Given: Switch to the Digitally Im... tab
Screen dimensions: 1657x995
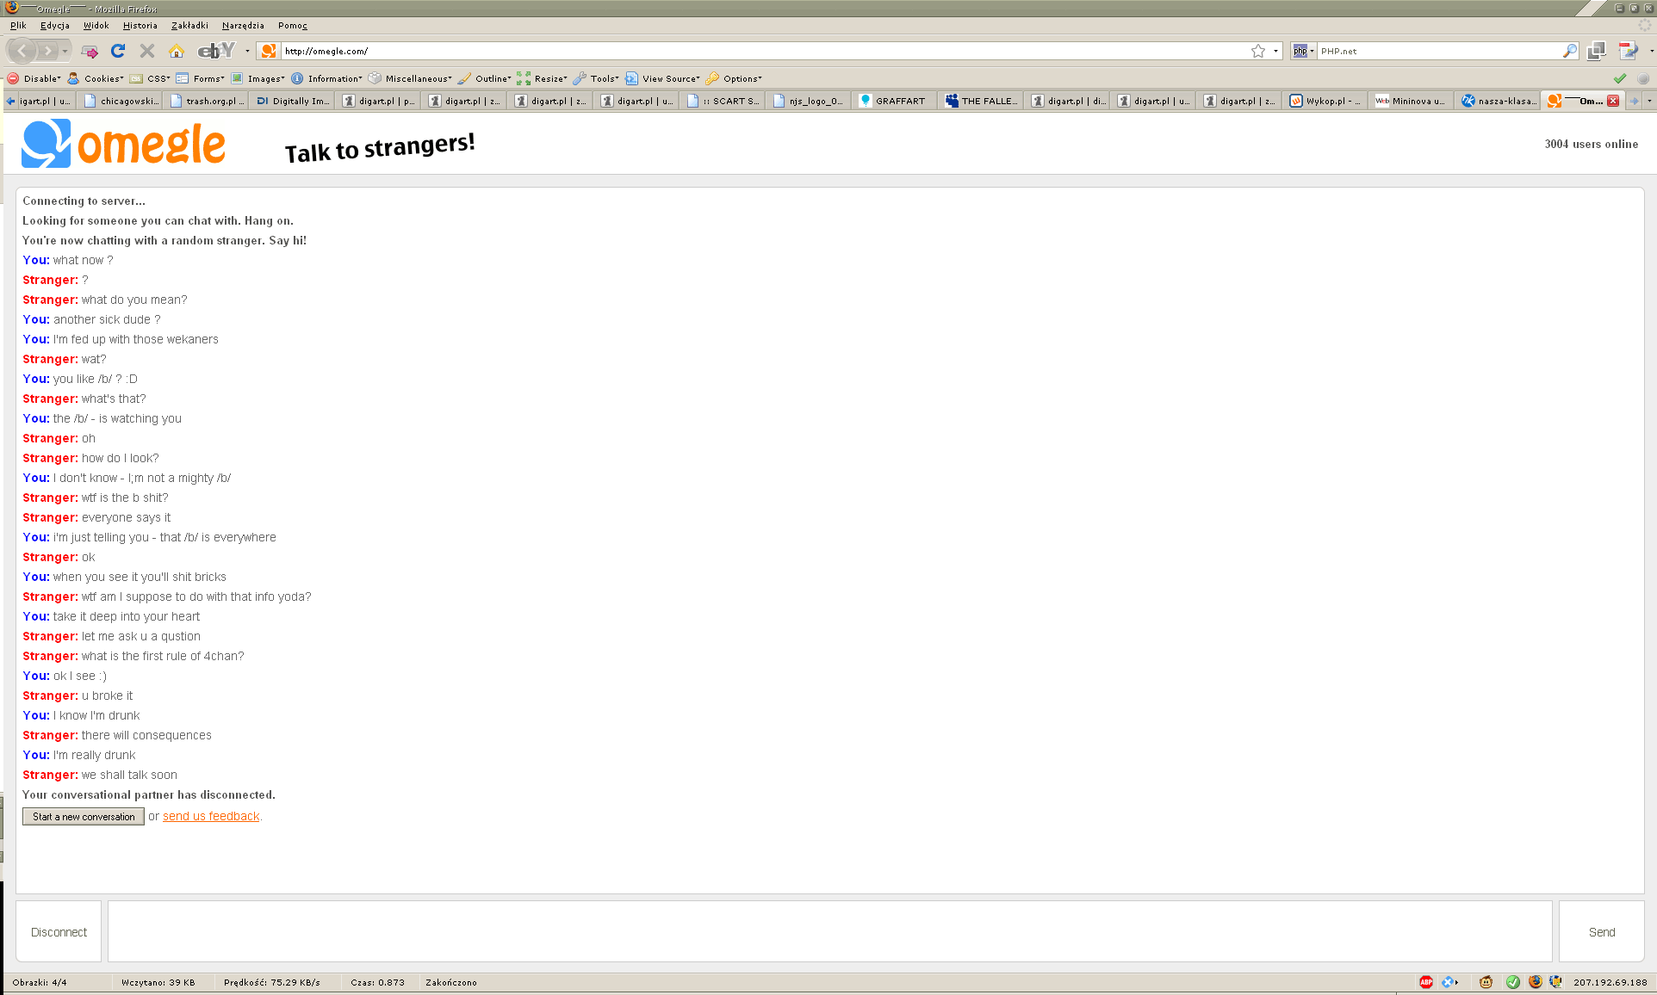Looking at the screenshot, I should pyautogui.click(x=294, y=101).
